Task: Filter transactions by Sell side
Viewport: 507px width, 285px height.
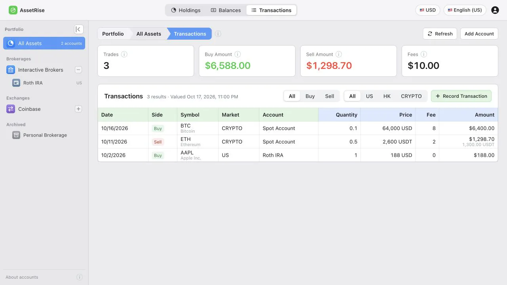Action: click(x=330, y=96)
